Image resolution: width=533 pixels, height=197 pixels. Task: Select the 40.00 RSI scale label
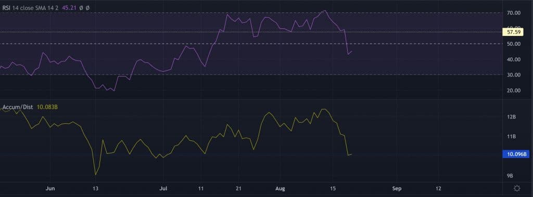tap(514, 59)
